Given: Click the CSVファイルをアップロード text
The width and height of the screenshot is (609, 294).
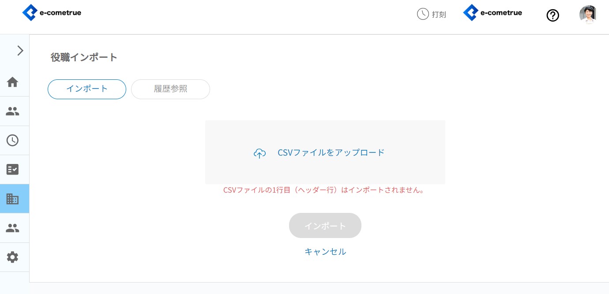Looking at the screenshot, I should pyautogui.click(x=331, y=153).
